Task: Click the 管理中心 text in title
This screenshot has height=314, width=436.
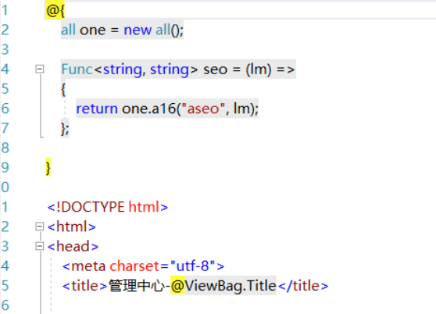Action: 137,286
